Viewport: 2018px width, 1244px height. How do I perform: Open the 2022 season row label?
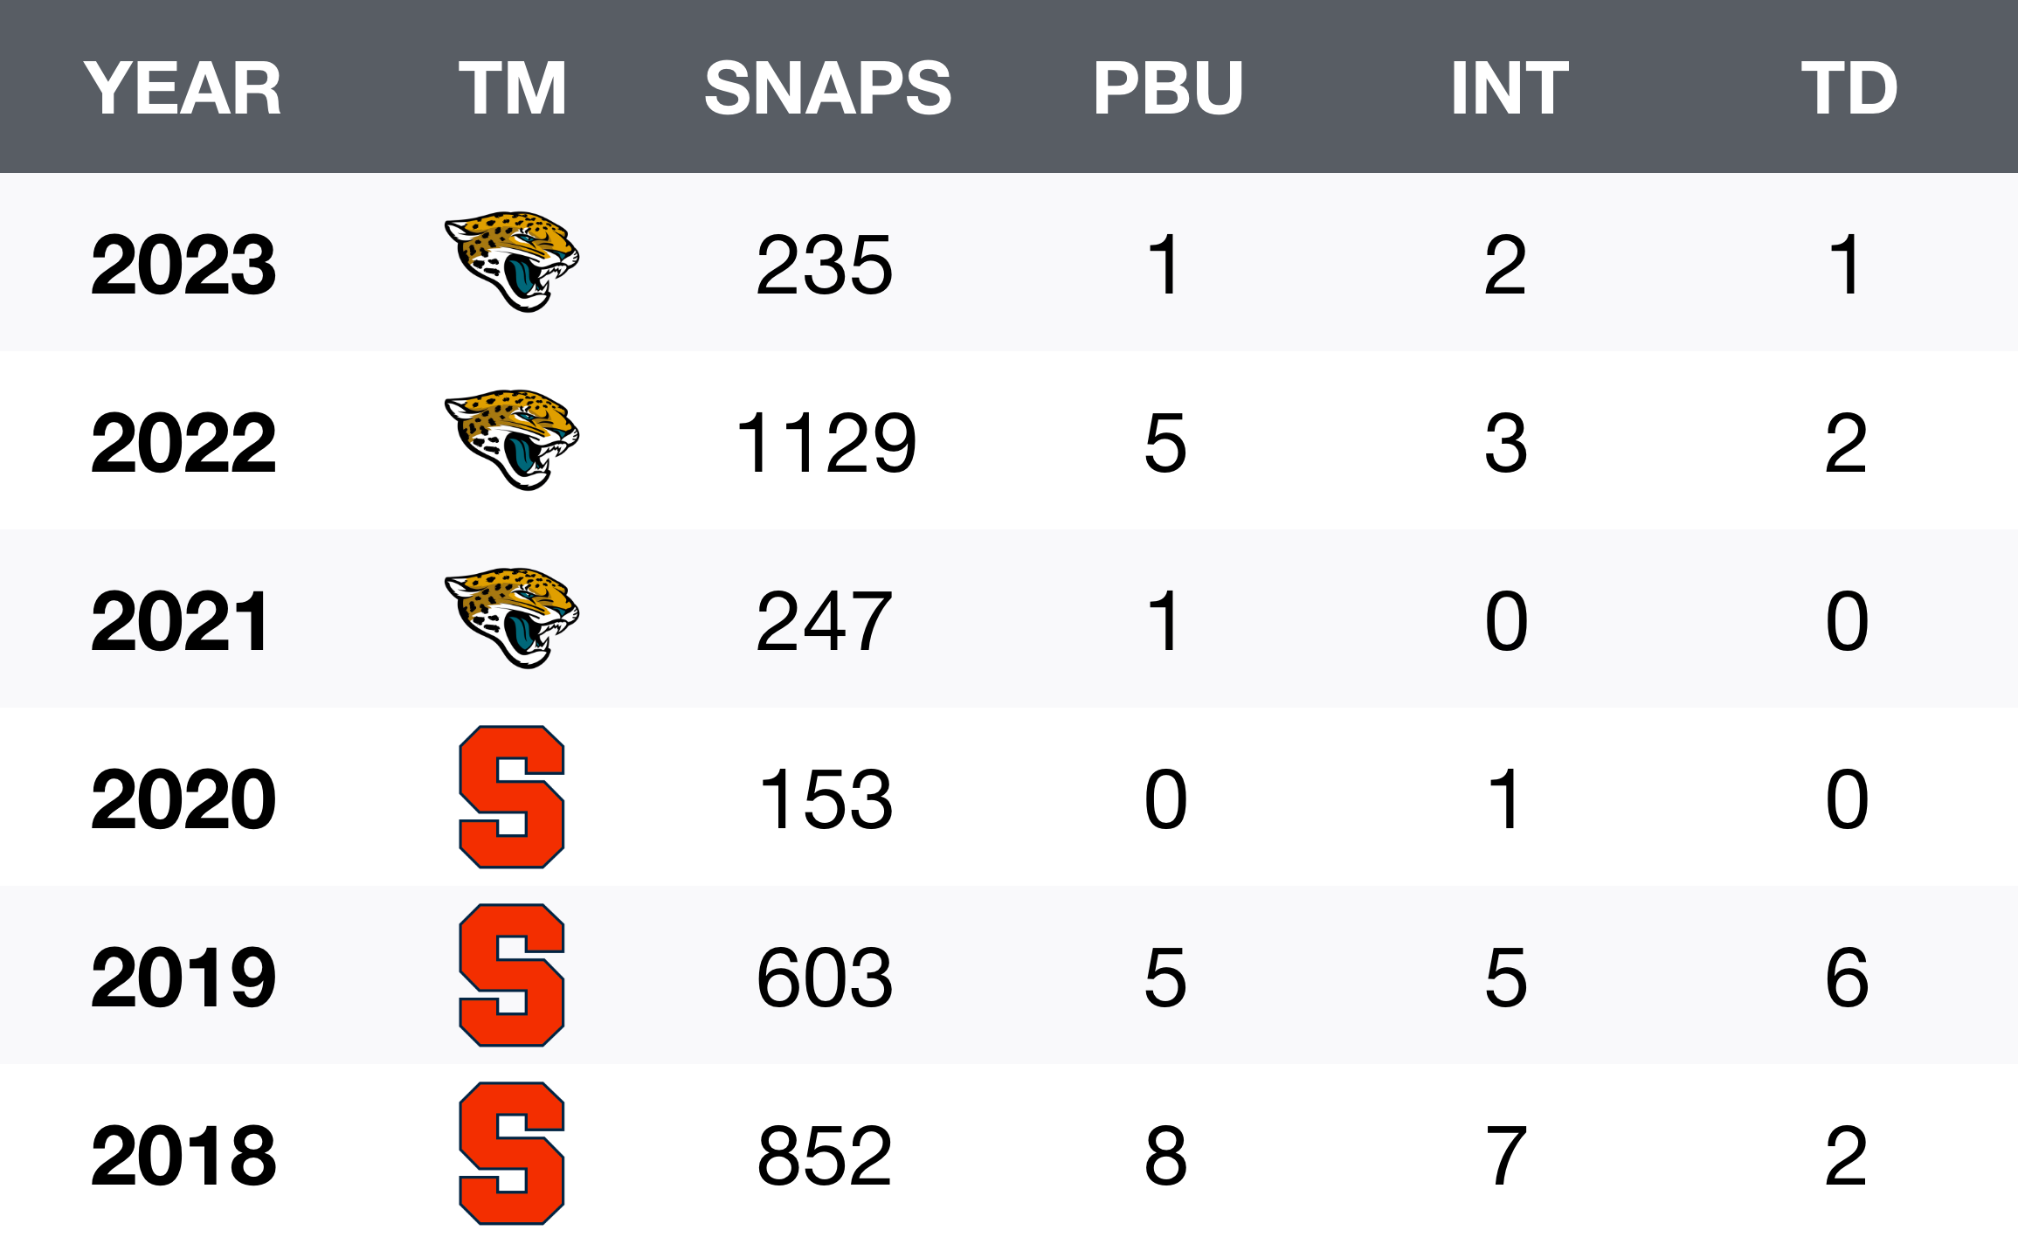point(183,443)
